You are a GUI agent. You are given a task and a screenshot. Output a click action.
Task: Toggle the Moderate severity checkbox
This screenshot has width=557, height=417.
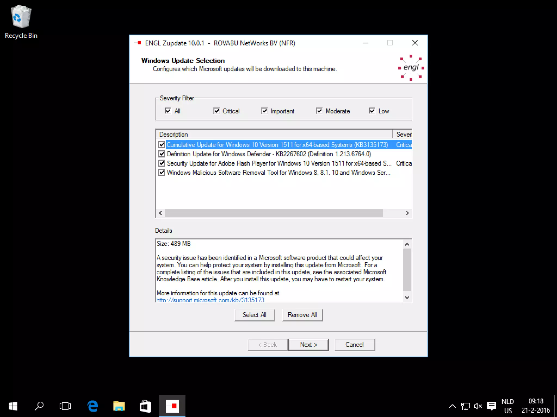(x=319, y=111)
